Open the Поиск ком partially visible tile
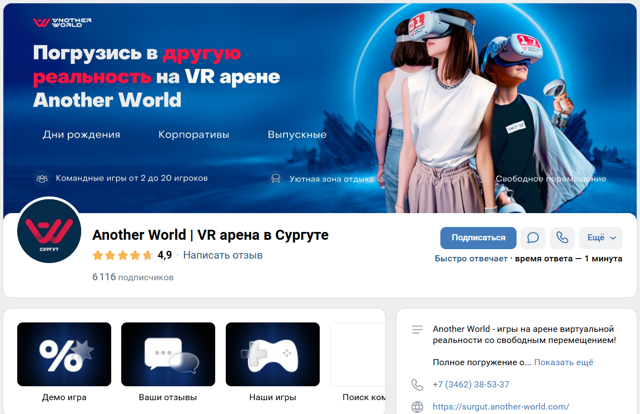The width and height of the screenshot is (640, 414). point(358,354)
